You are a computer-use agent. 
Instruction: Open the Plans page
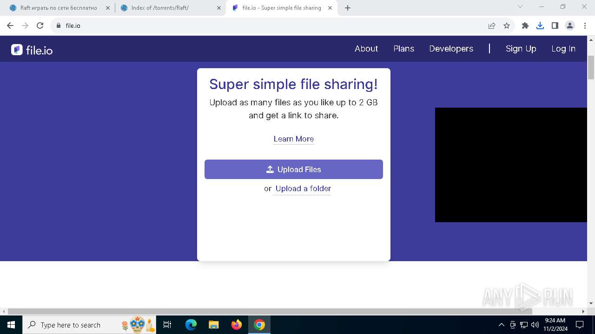click(403, 49)
